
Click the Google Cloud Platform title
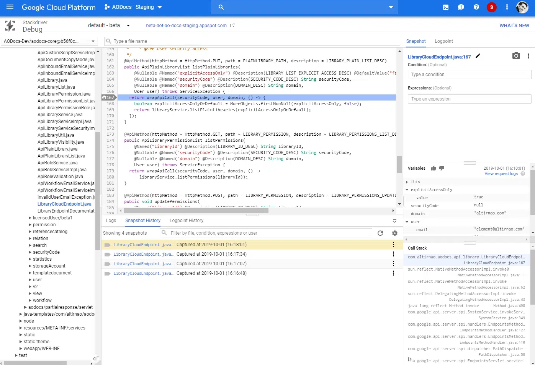tap(59, 7)
